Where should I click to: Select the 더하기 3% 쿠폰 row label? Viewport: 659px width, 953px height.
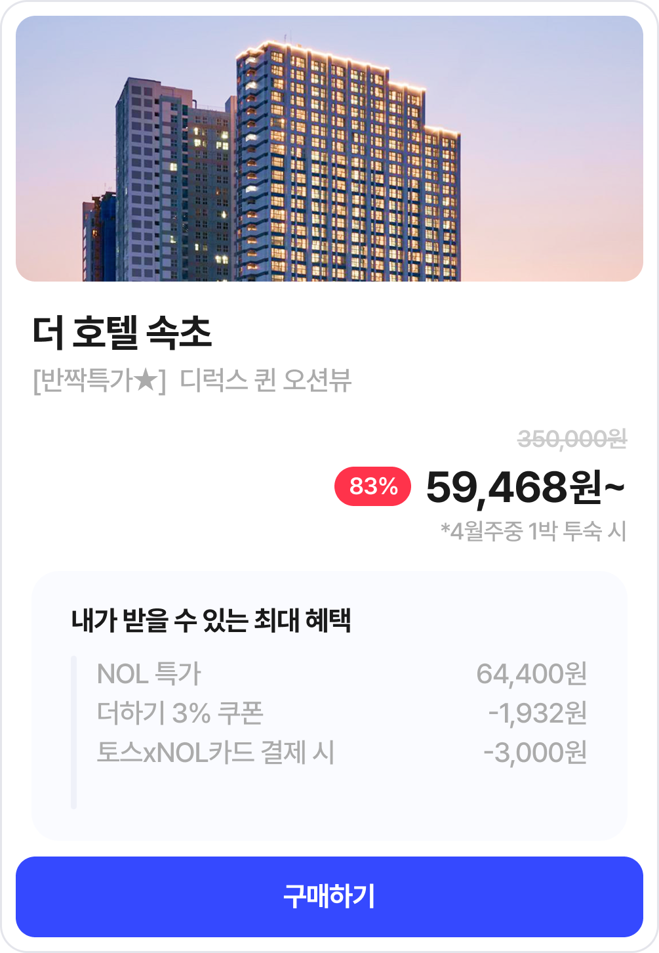tap(180, 713)
